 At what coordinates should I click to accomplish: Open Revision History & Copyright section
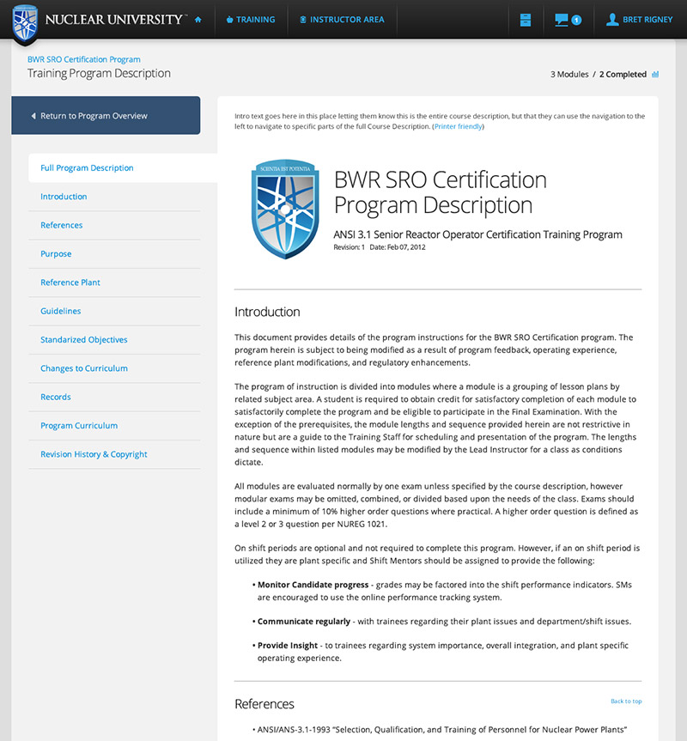tap(94, 454)
